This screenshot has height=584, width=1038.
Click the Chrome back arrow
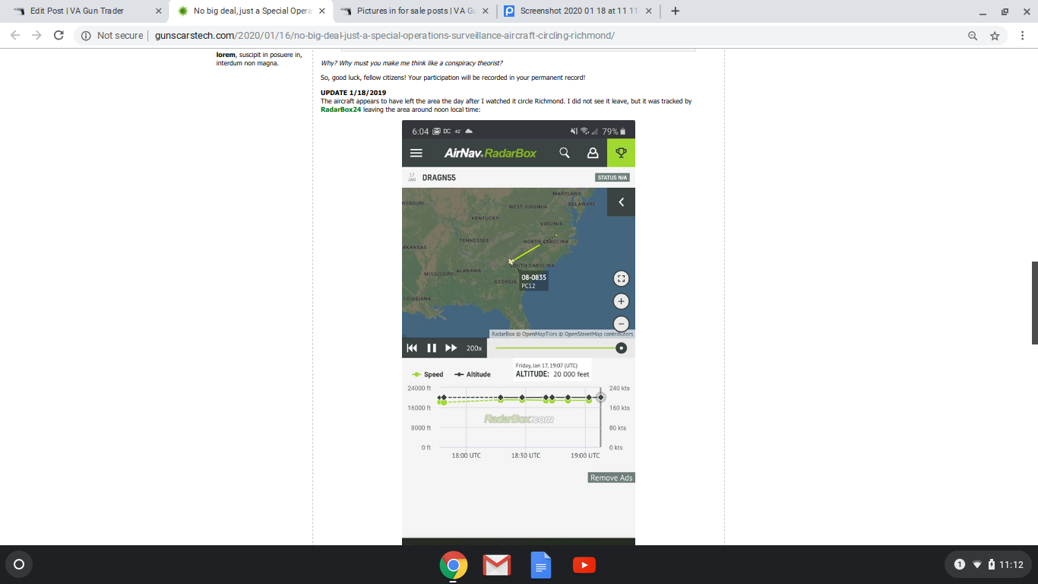[15, 36]
